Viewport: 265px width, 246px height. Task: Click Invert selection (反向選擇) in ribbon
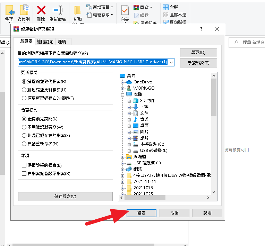click(x=175, y=22)
